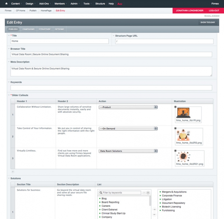Click the minus icon beside keyword filter
The image size is (224, 219).
[144, 193]
